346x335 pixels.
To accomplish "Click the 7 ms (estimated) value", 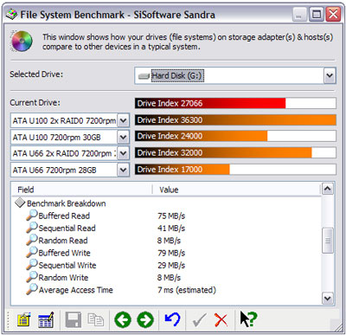I will pos(187,290).
